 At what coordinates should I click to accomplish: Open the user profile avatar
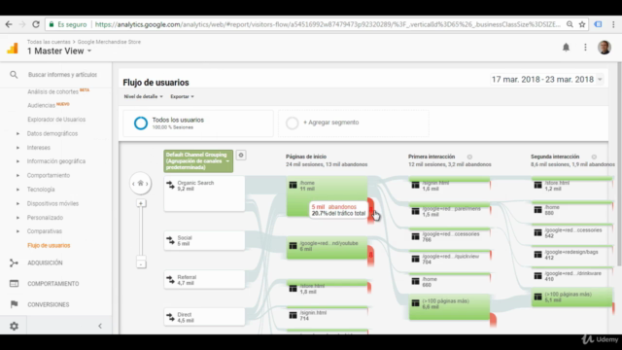[x=605, y=48]
